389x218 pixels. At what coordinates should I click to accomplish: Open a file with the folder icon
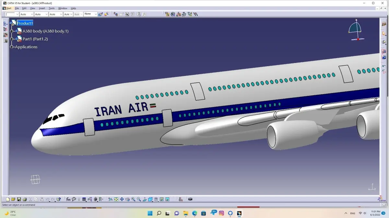tap(13, 199)
